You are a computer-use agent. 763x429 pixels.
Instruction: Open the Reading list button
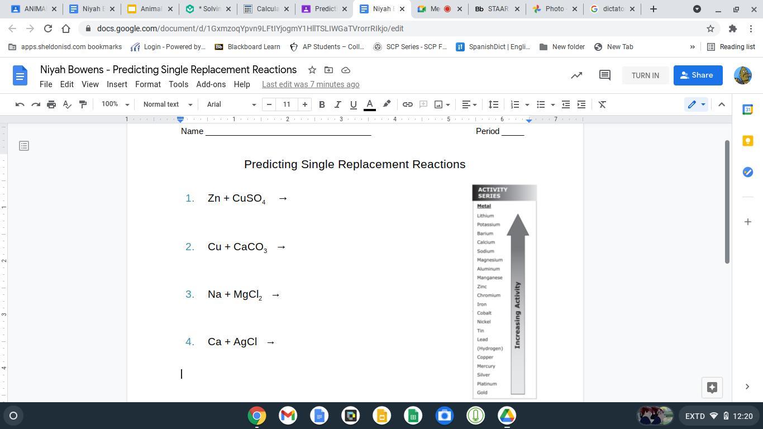731,47
